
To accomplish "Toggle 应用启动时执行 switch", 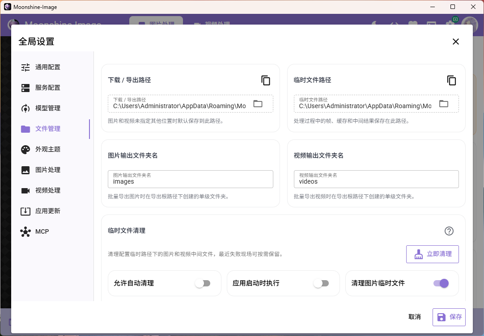I will click(x=321, y=283).
